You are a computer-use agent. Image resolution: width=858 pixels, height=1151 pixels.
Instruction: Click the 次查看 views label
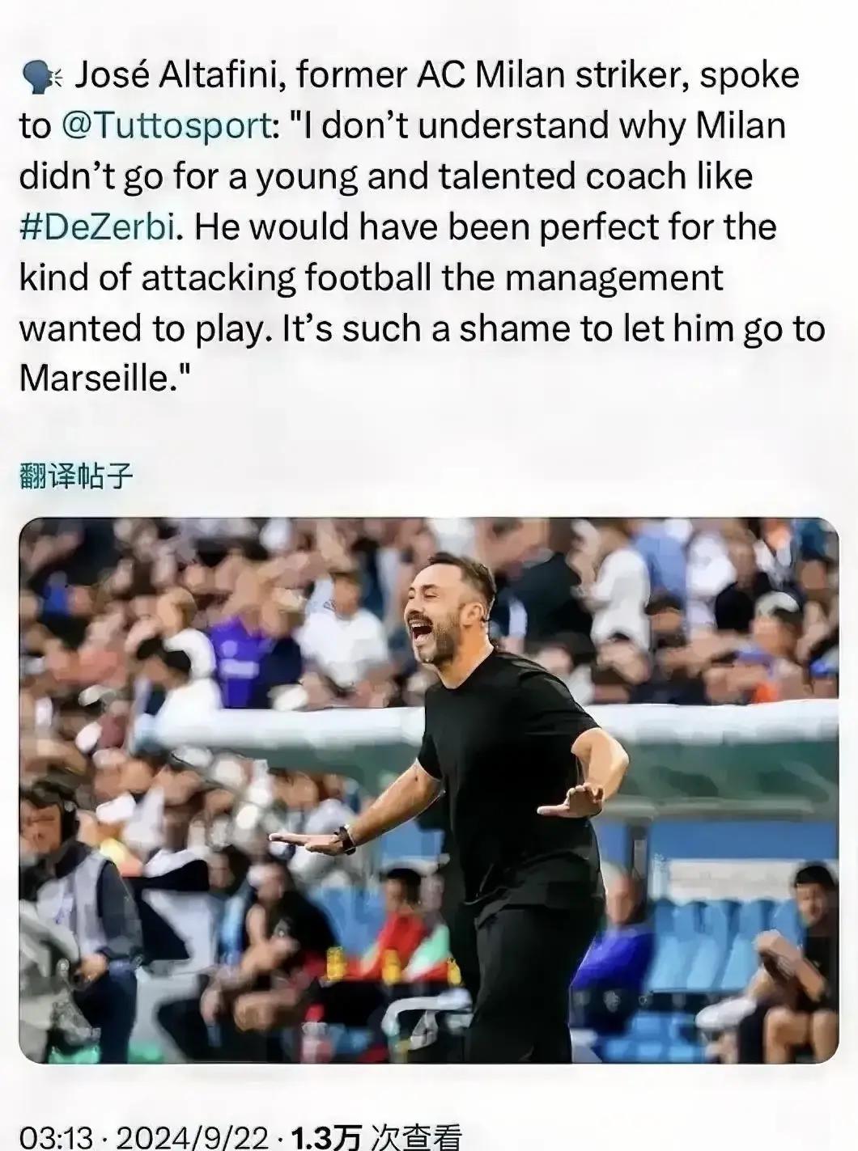415,1136
